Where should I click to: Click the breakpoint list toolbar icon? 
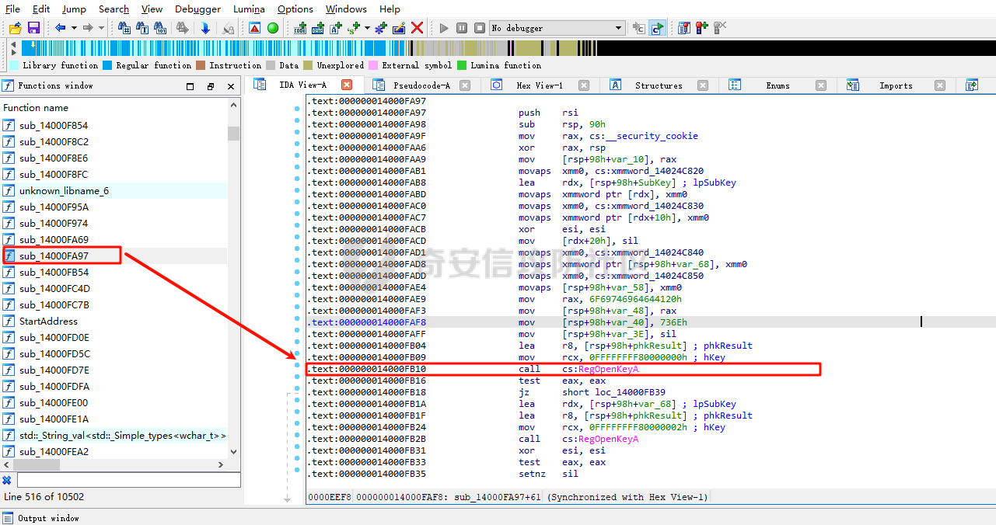click(684, 28)
